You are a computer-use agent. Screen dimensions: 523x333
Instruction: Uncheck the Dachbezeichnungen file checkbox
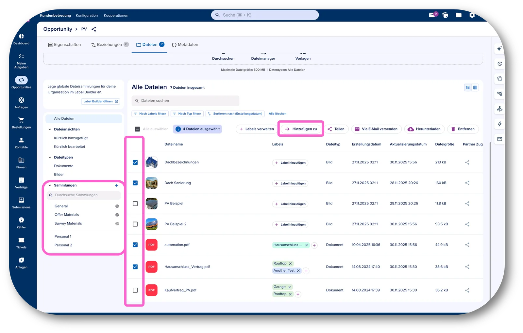135,162
